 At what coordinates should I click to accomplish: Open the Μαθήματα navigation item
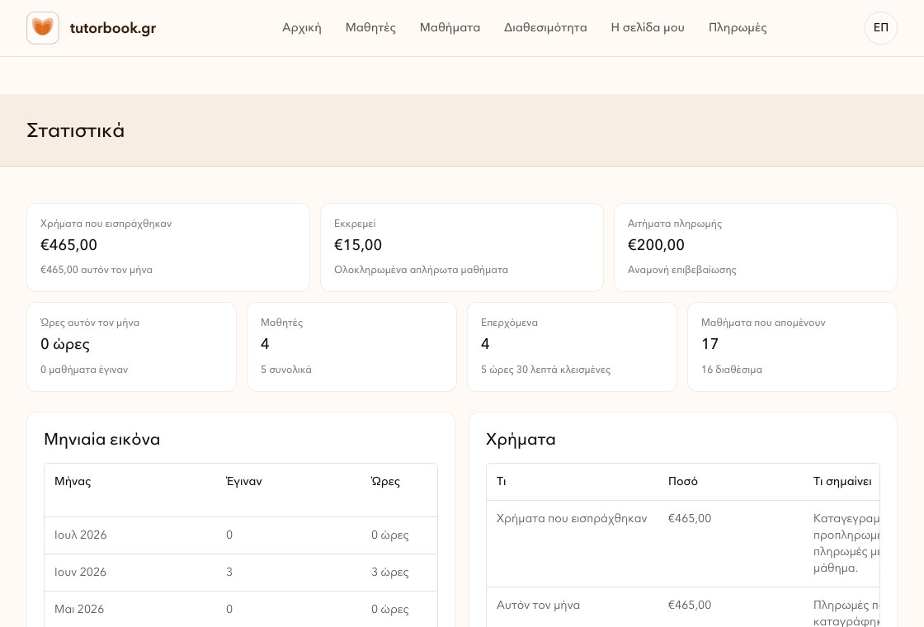point(450,28)
